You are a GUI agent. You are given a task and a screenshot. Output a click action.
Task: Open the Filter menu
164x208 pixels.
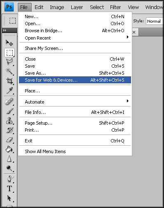click(x=115, y=7)
